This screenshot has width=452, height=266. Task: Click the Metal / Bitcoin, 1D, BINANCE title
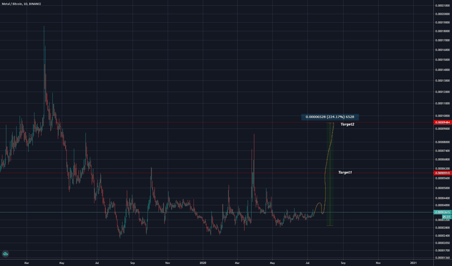coord(21,4)
